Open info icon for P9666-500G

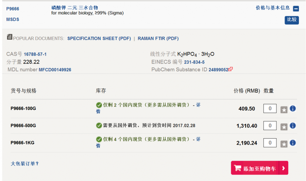293,126
